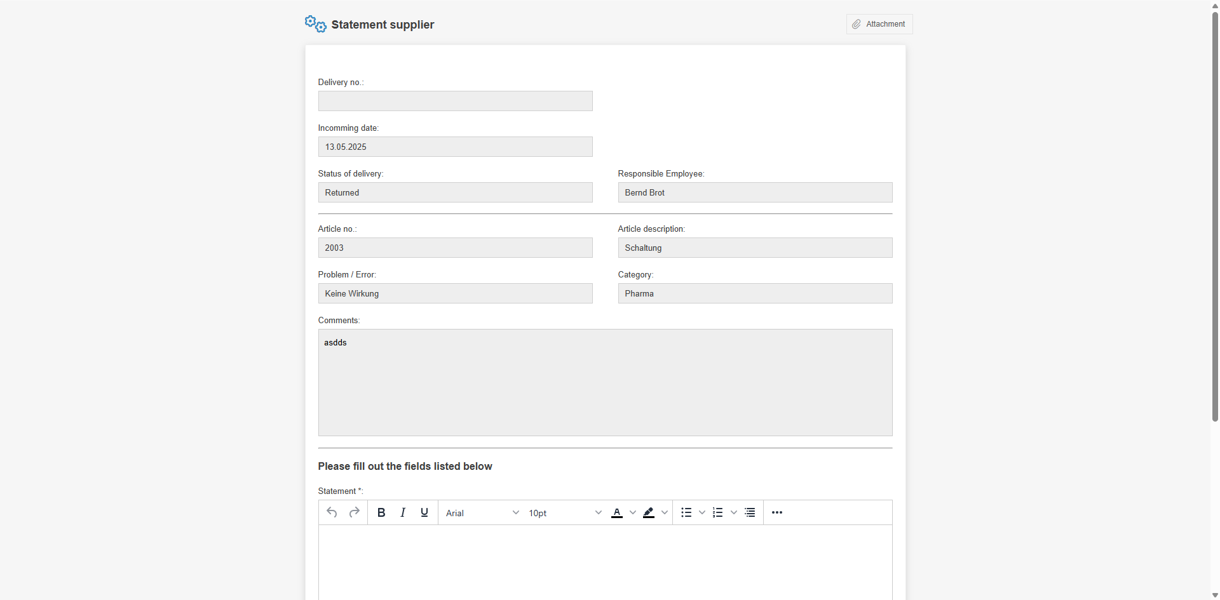Toggle italic formatting
This screenshot has height=600, width=1220.
tap(403, 512)
